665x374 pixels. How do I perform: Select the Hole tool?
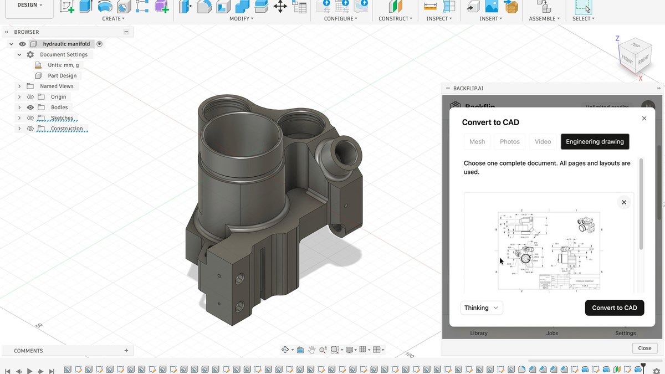pyautogui.click(x=124, y=6)
